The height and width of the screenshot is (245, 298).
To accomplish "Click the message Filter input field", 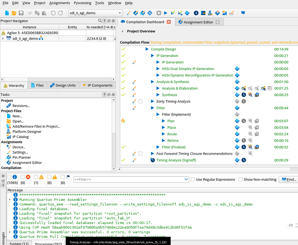I will [x=128, y=180].
